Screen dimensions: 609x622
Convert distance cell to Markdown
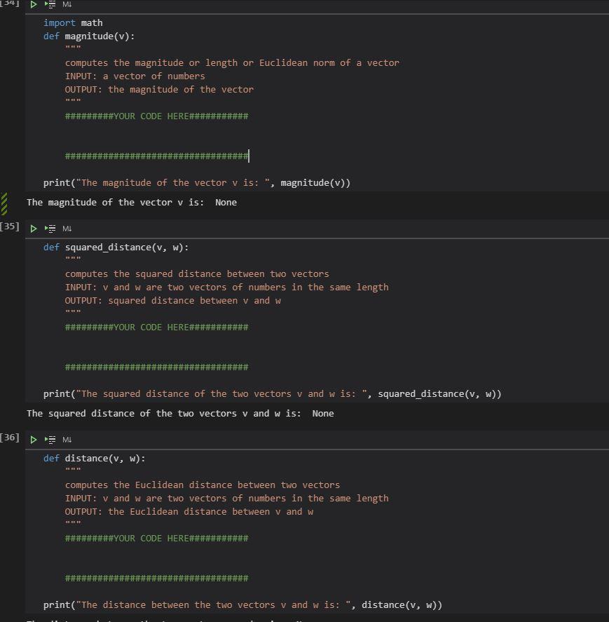click(x=67, y=440)
